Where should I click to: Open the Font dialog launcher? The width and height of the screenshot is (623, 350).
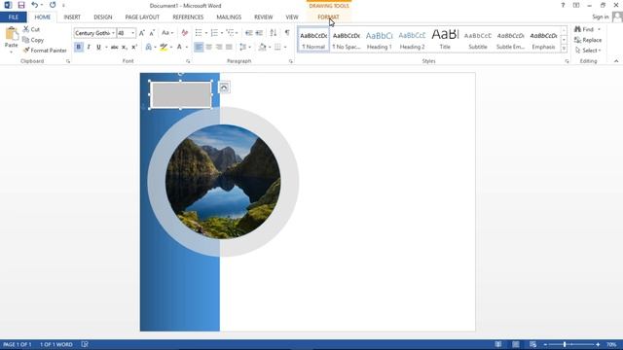tap(188, 61)
